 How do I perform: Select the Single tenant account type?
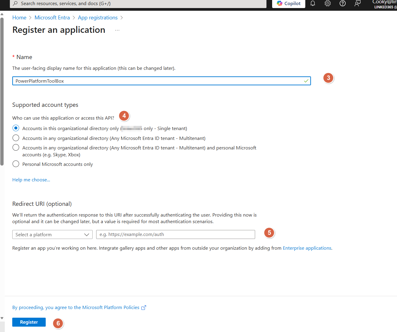(16, 128)
